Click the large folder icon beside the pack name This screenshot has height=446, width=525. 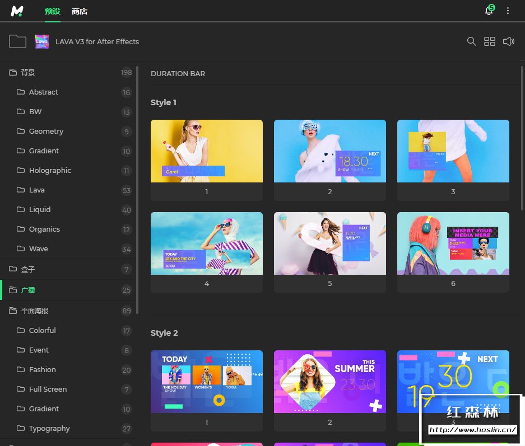click(18, 41)
